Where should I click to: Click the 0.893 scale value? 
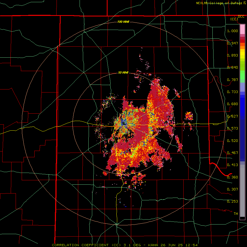232,55
